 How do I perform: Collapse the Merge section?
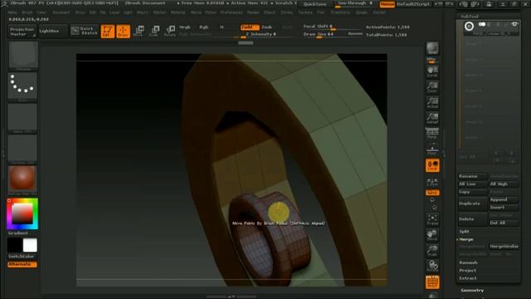pos(466,239)
